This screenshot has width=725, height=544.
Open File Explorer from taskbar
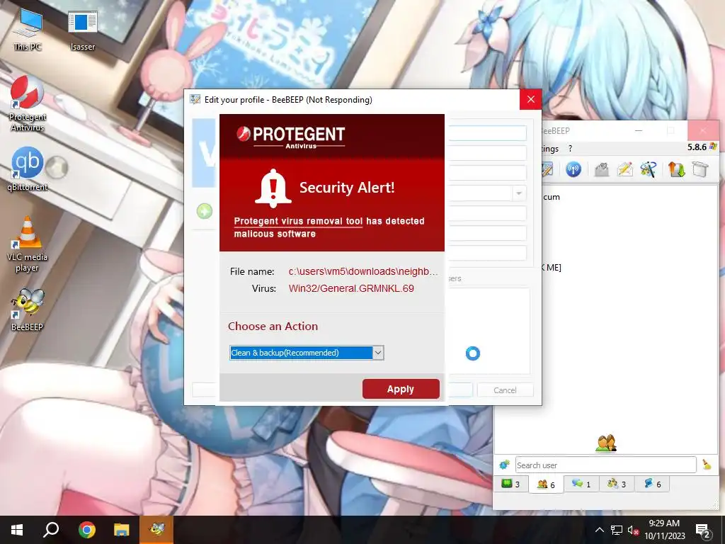click(x=122, y=530)
